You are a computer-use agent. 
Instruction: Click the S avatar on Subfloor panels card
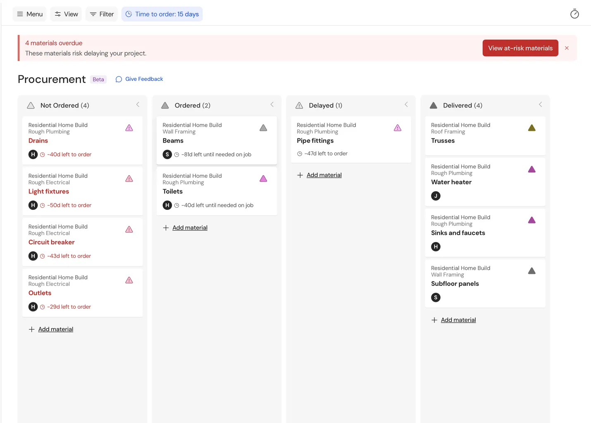point(436,297)
